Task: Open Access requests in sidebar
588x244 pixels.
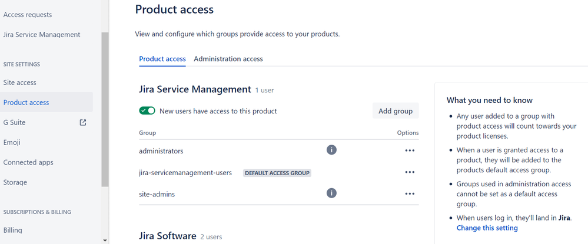Action: point(28,15)
